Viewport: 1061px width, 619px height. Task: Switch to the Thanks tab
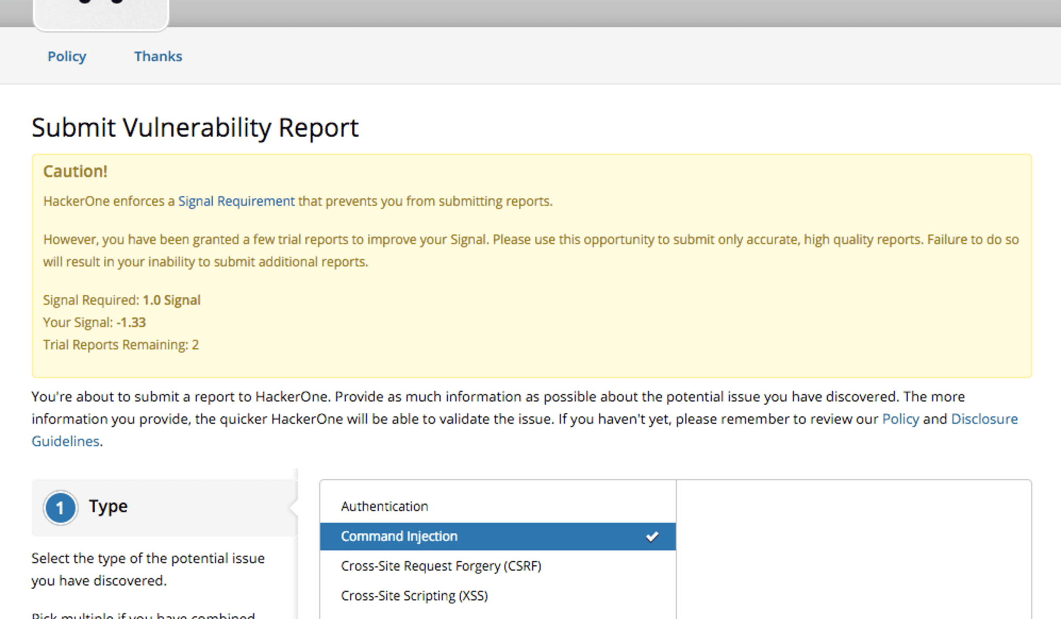click(x=158, y=56)
